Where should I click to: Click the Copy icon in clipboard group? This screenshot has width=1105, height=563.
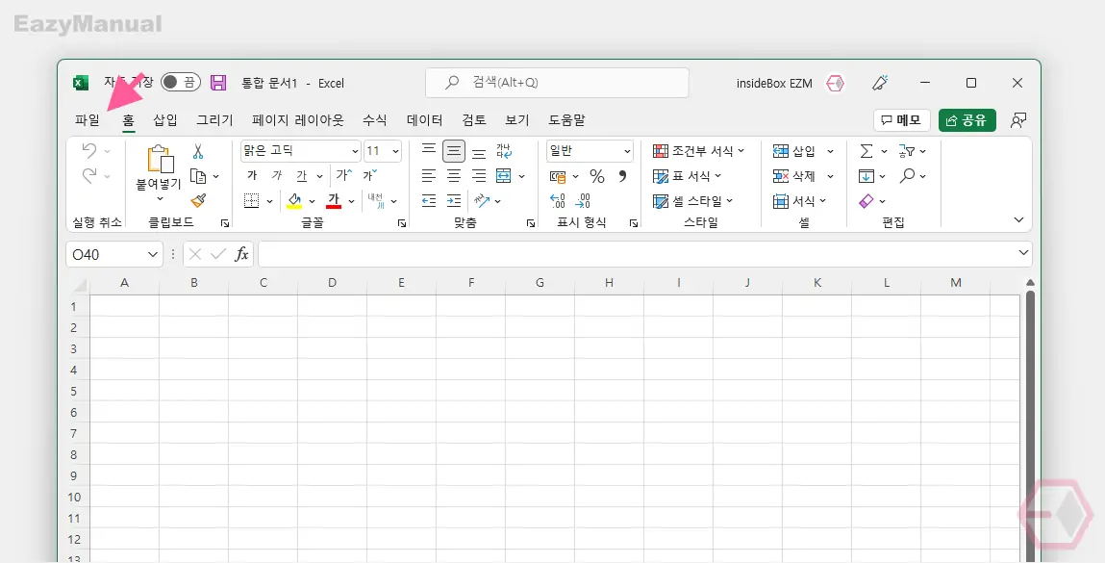198,176
